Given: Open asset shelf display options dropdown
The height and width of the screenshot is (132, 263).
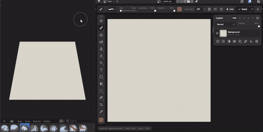Looking at the screenshot, I should tap(62, 121).
